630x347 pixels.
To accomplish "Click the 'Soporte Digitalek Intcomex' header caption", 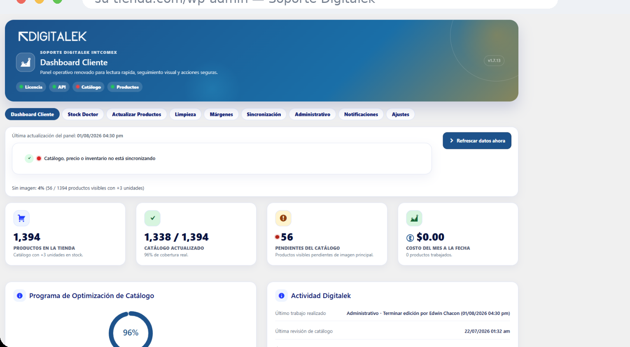I will [x=79, y=53].
